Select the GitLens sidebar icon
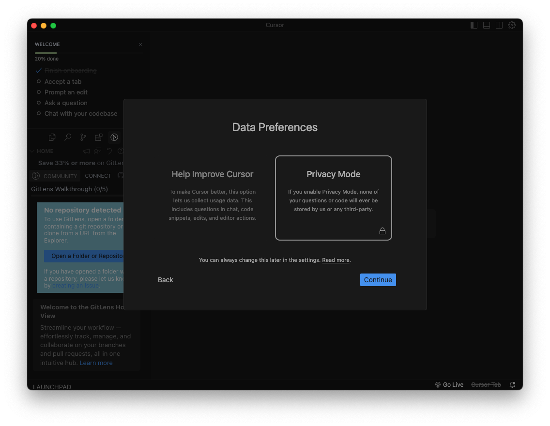The width and height of the screenshot is (550, 426). (x=114, y=137)
